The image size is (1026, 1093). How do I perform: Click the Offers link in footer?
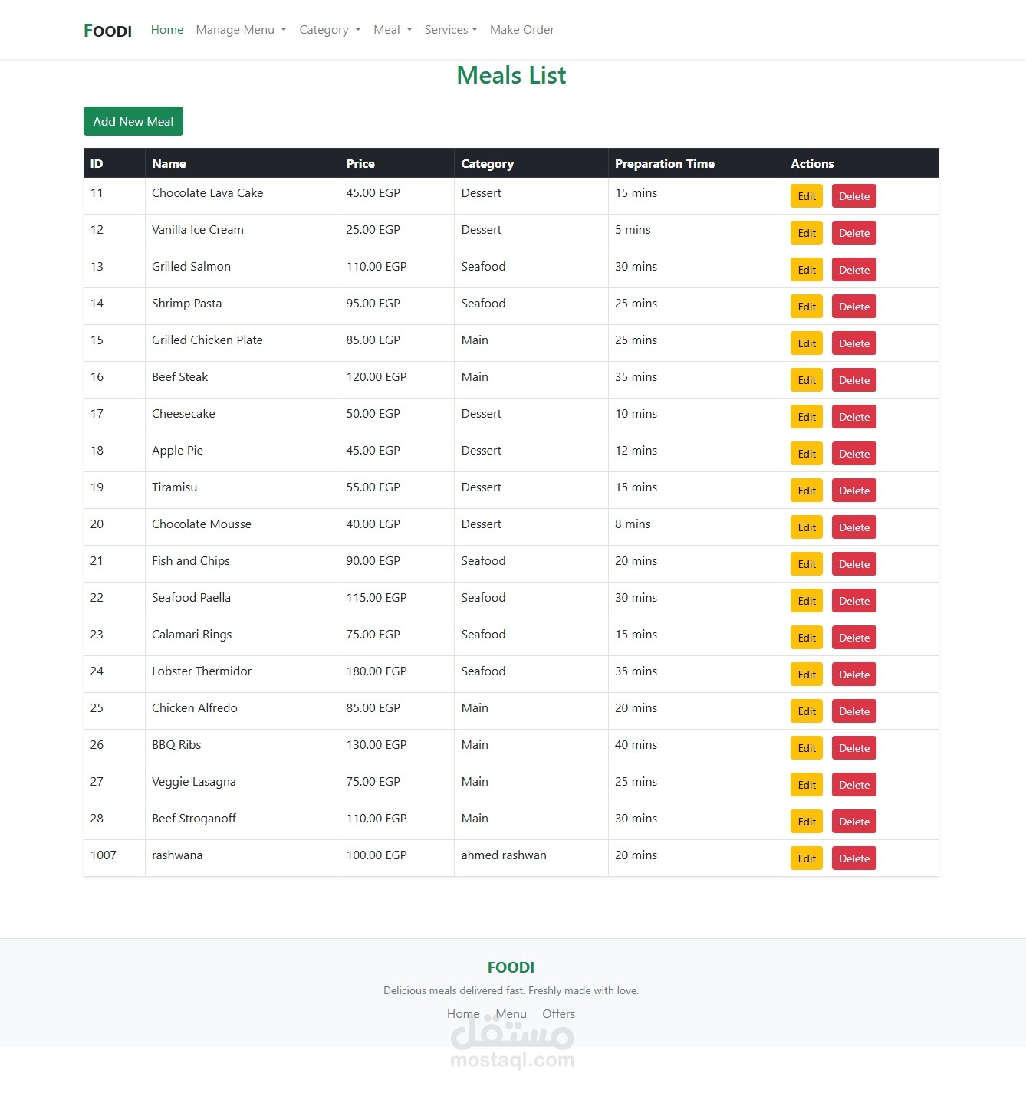(x=558, y=1013)
